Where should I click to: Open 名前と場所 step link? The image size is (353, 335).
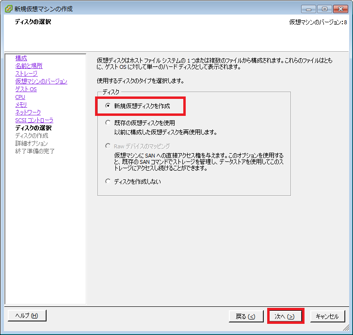coord(29,66)
